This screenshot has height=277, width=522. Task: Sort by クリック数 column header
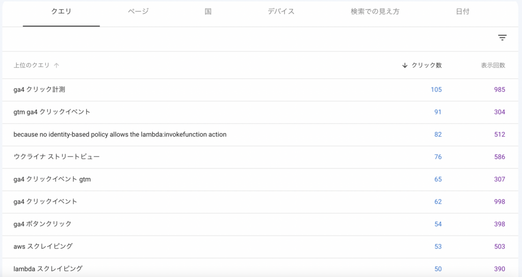427,65
